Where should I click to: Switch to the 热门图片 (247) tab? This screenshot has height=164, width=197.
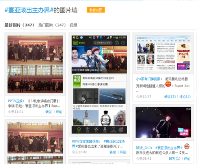tap(52, 25)
